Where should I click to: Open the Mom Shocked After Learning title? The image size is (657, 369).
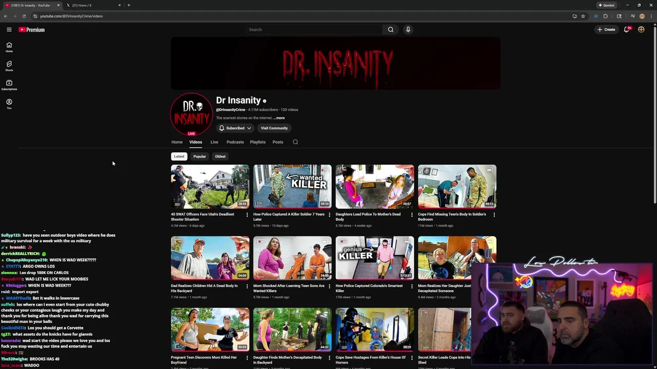tap(289, 289)
